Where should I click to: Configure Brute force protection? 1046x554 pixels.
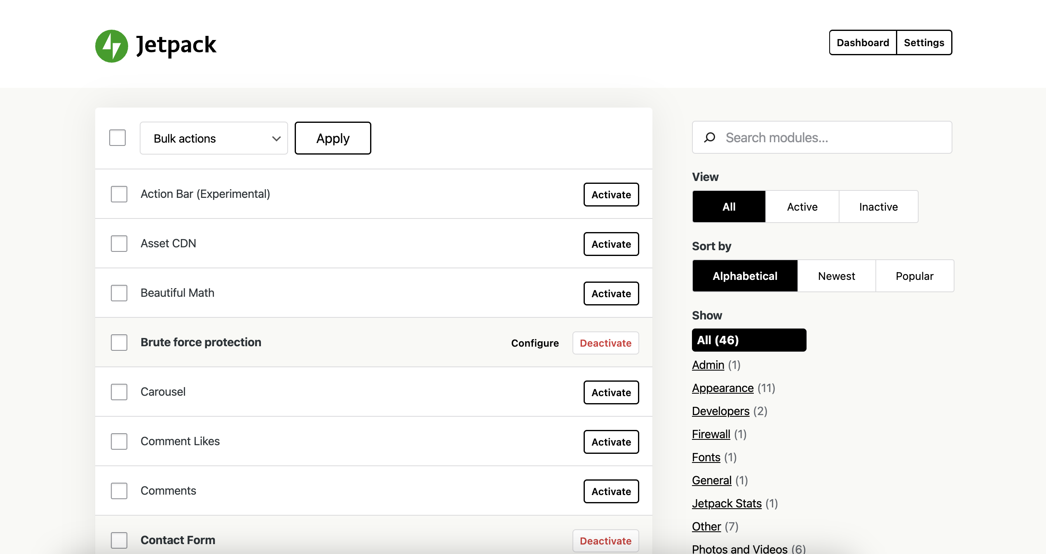pyautogui.click(x=535, y=343)
